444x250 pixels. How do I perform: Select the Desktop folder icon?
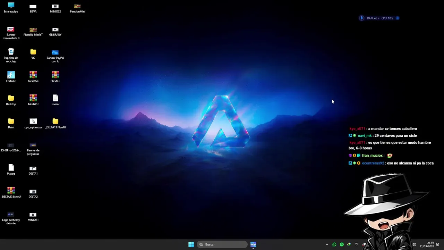tap(11, 100)
